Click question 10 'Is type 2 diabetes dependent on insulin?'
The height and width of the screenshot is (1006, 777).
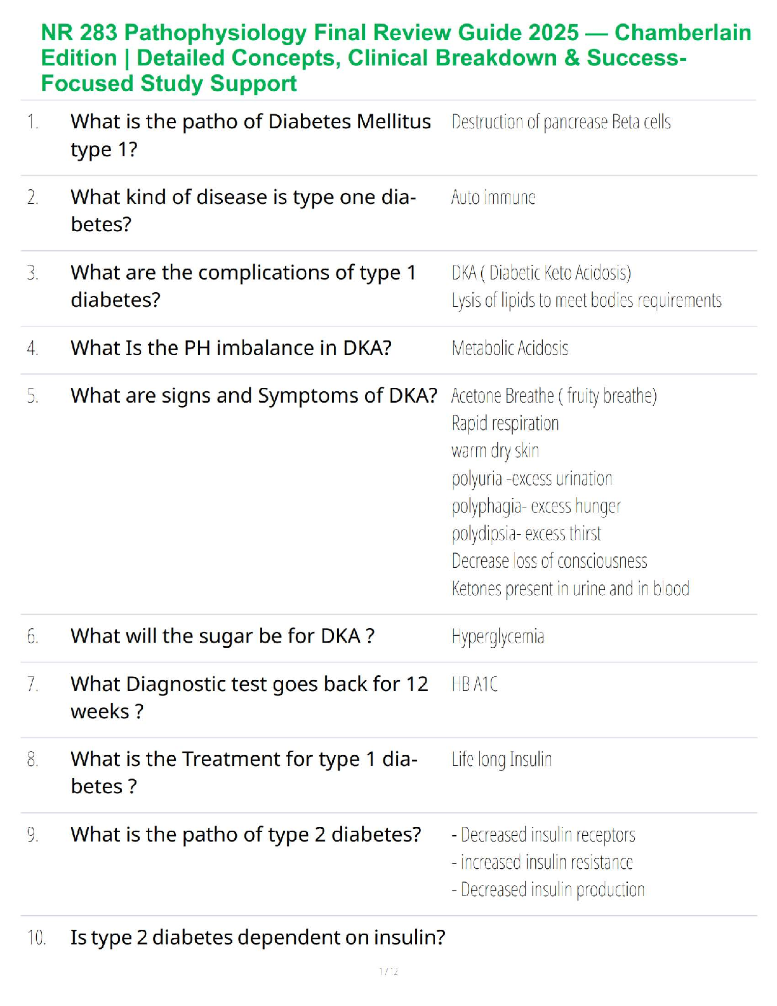click(x=258, y=937)
